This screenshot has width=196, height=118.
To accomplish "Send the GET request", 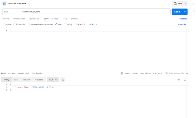I will click(177, 12).
